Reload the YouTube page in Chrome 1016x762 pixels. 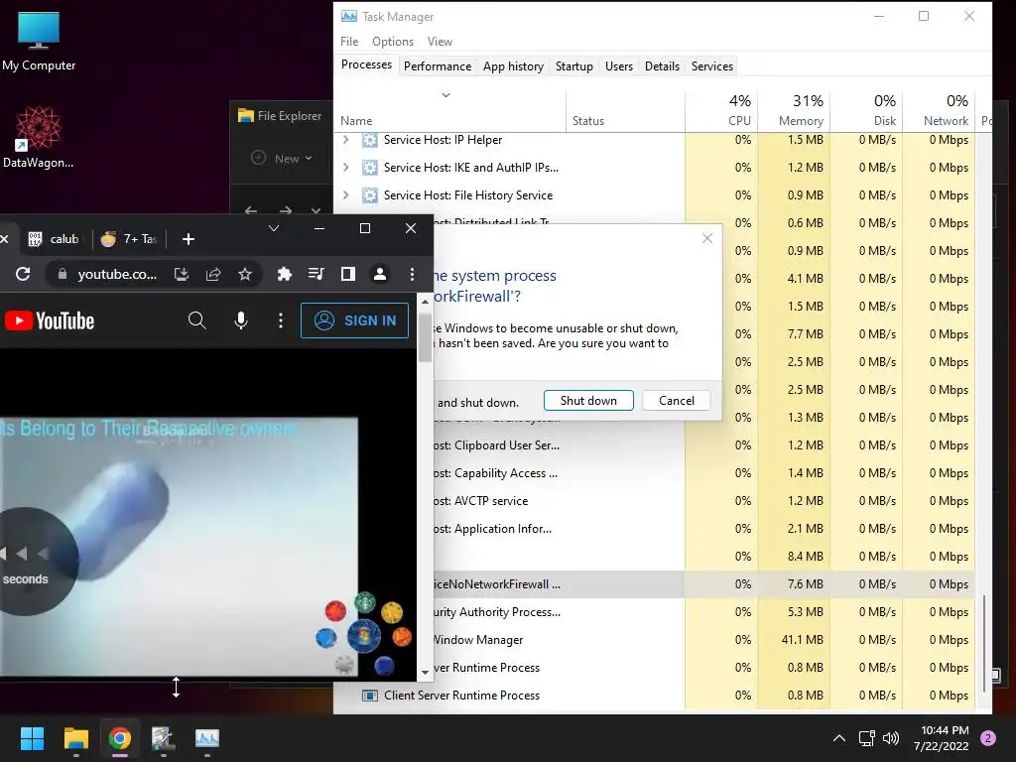24,274
